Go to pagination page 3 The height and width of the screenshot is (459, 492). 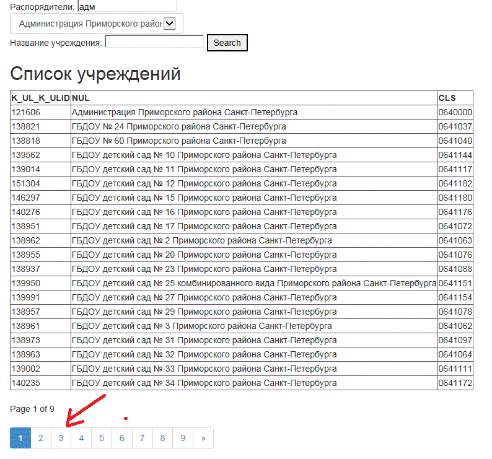point(61,438)
